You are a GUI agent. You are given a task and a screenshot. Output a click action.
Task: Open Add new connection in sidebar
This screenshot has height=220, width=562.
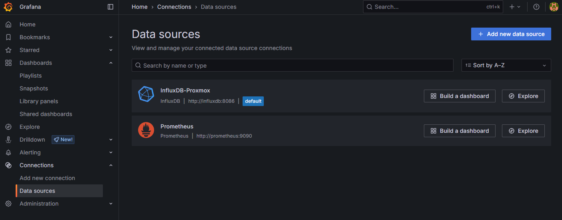tap(47, 178)
